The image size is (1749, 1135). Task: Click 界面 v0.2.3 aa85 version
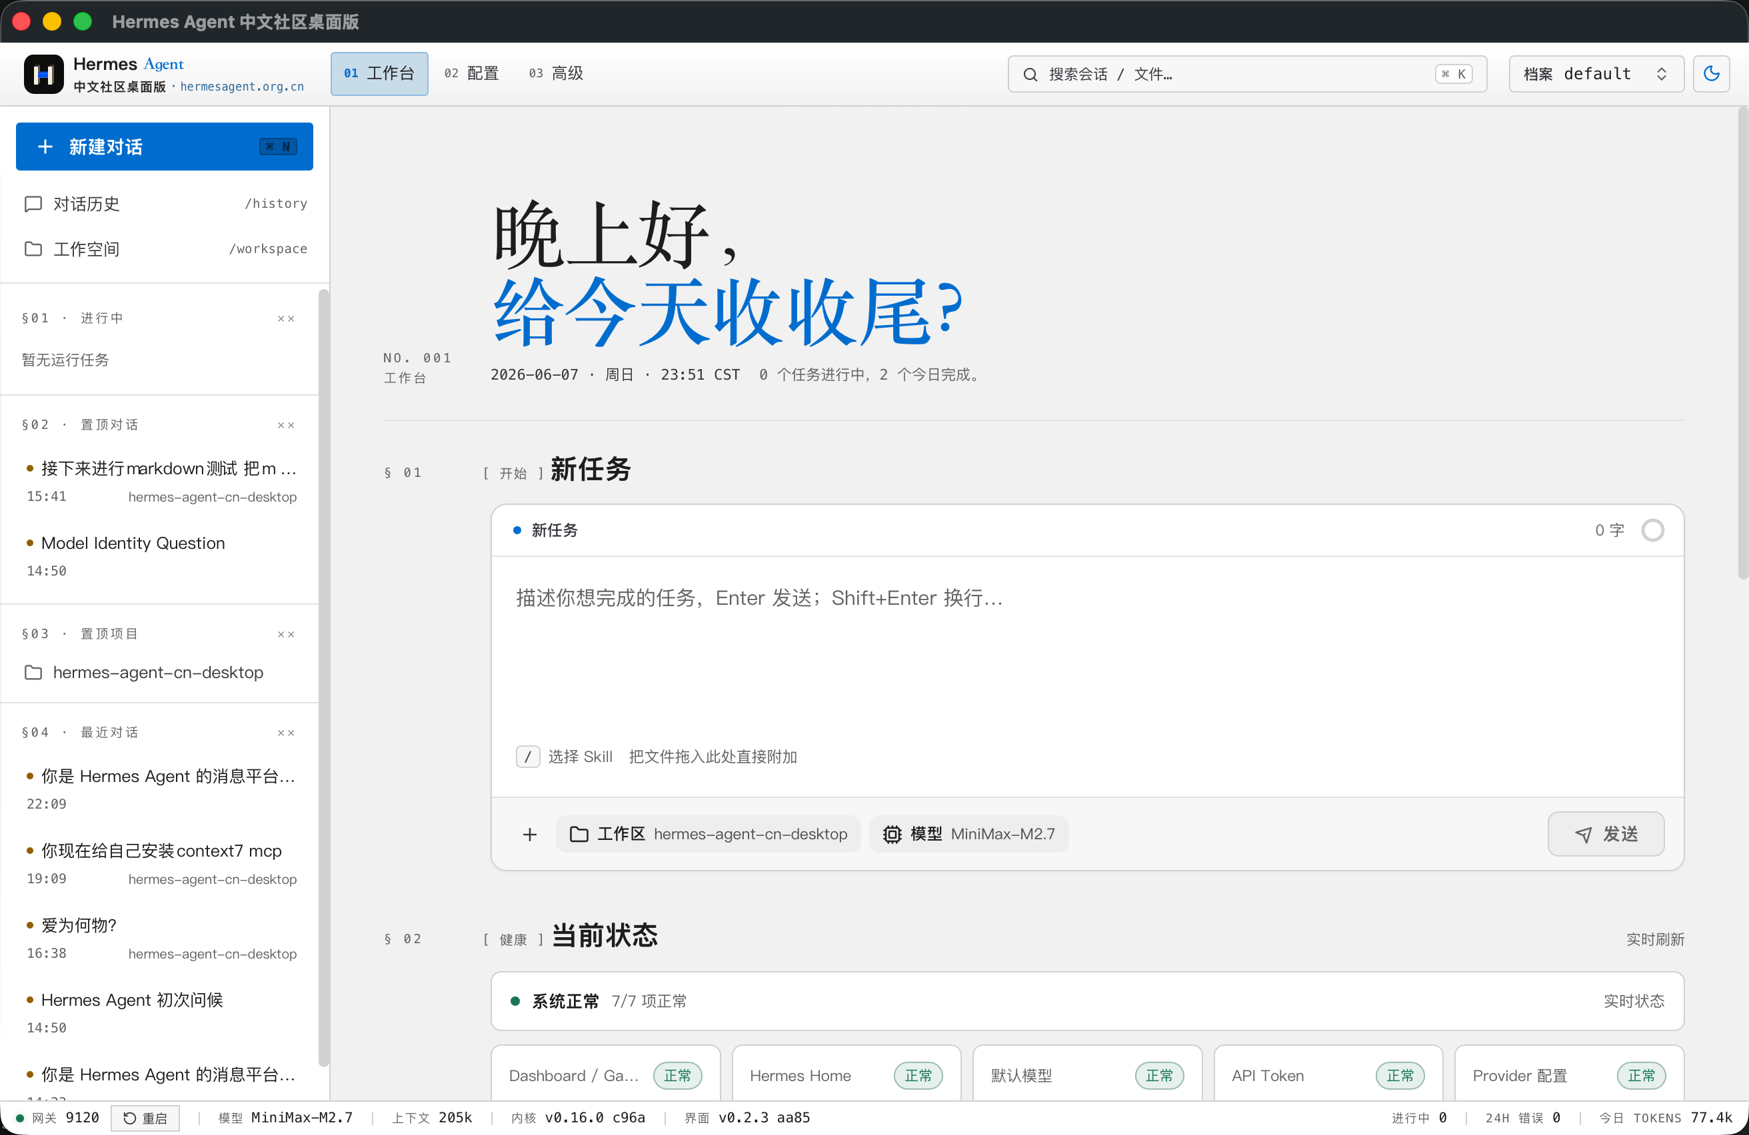click(x=747, y=1118)
